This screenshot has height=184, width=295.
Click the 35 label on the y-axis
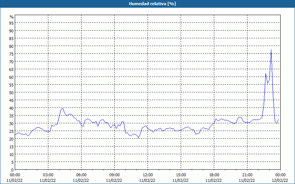11,116
